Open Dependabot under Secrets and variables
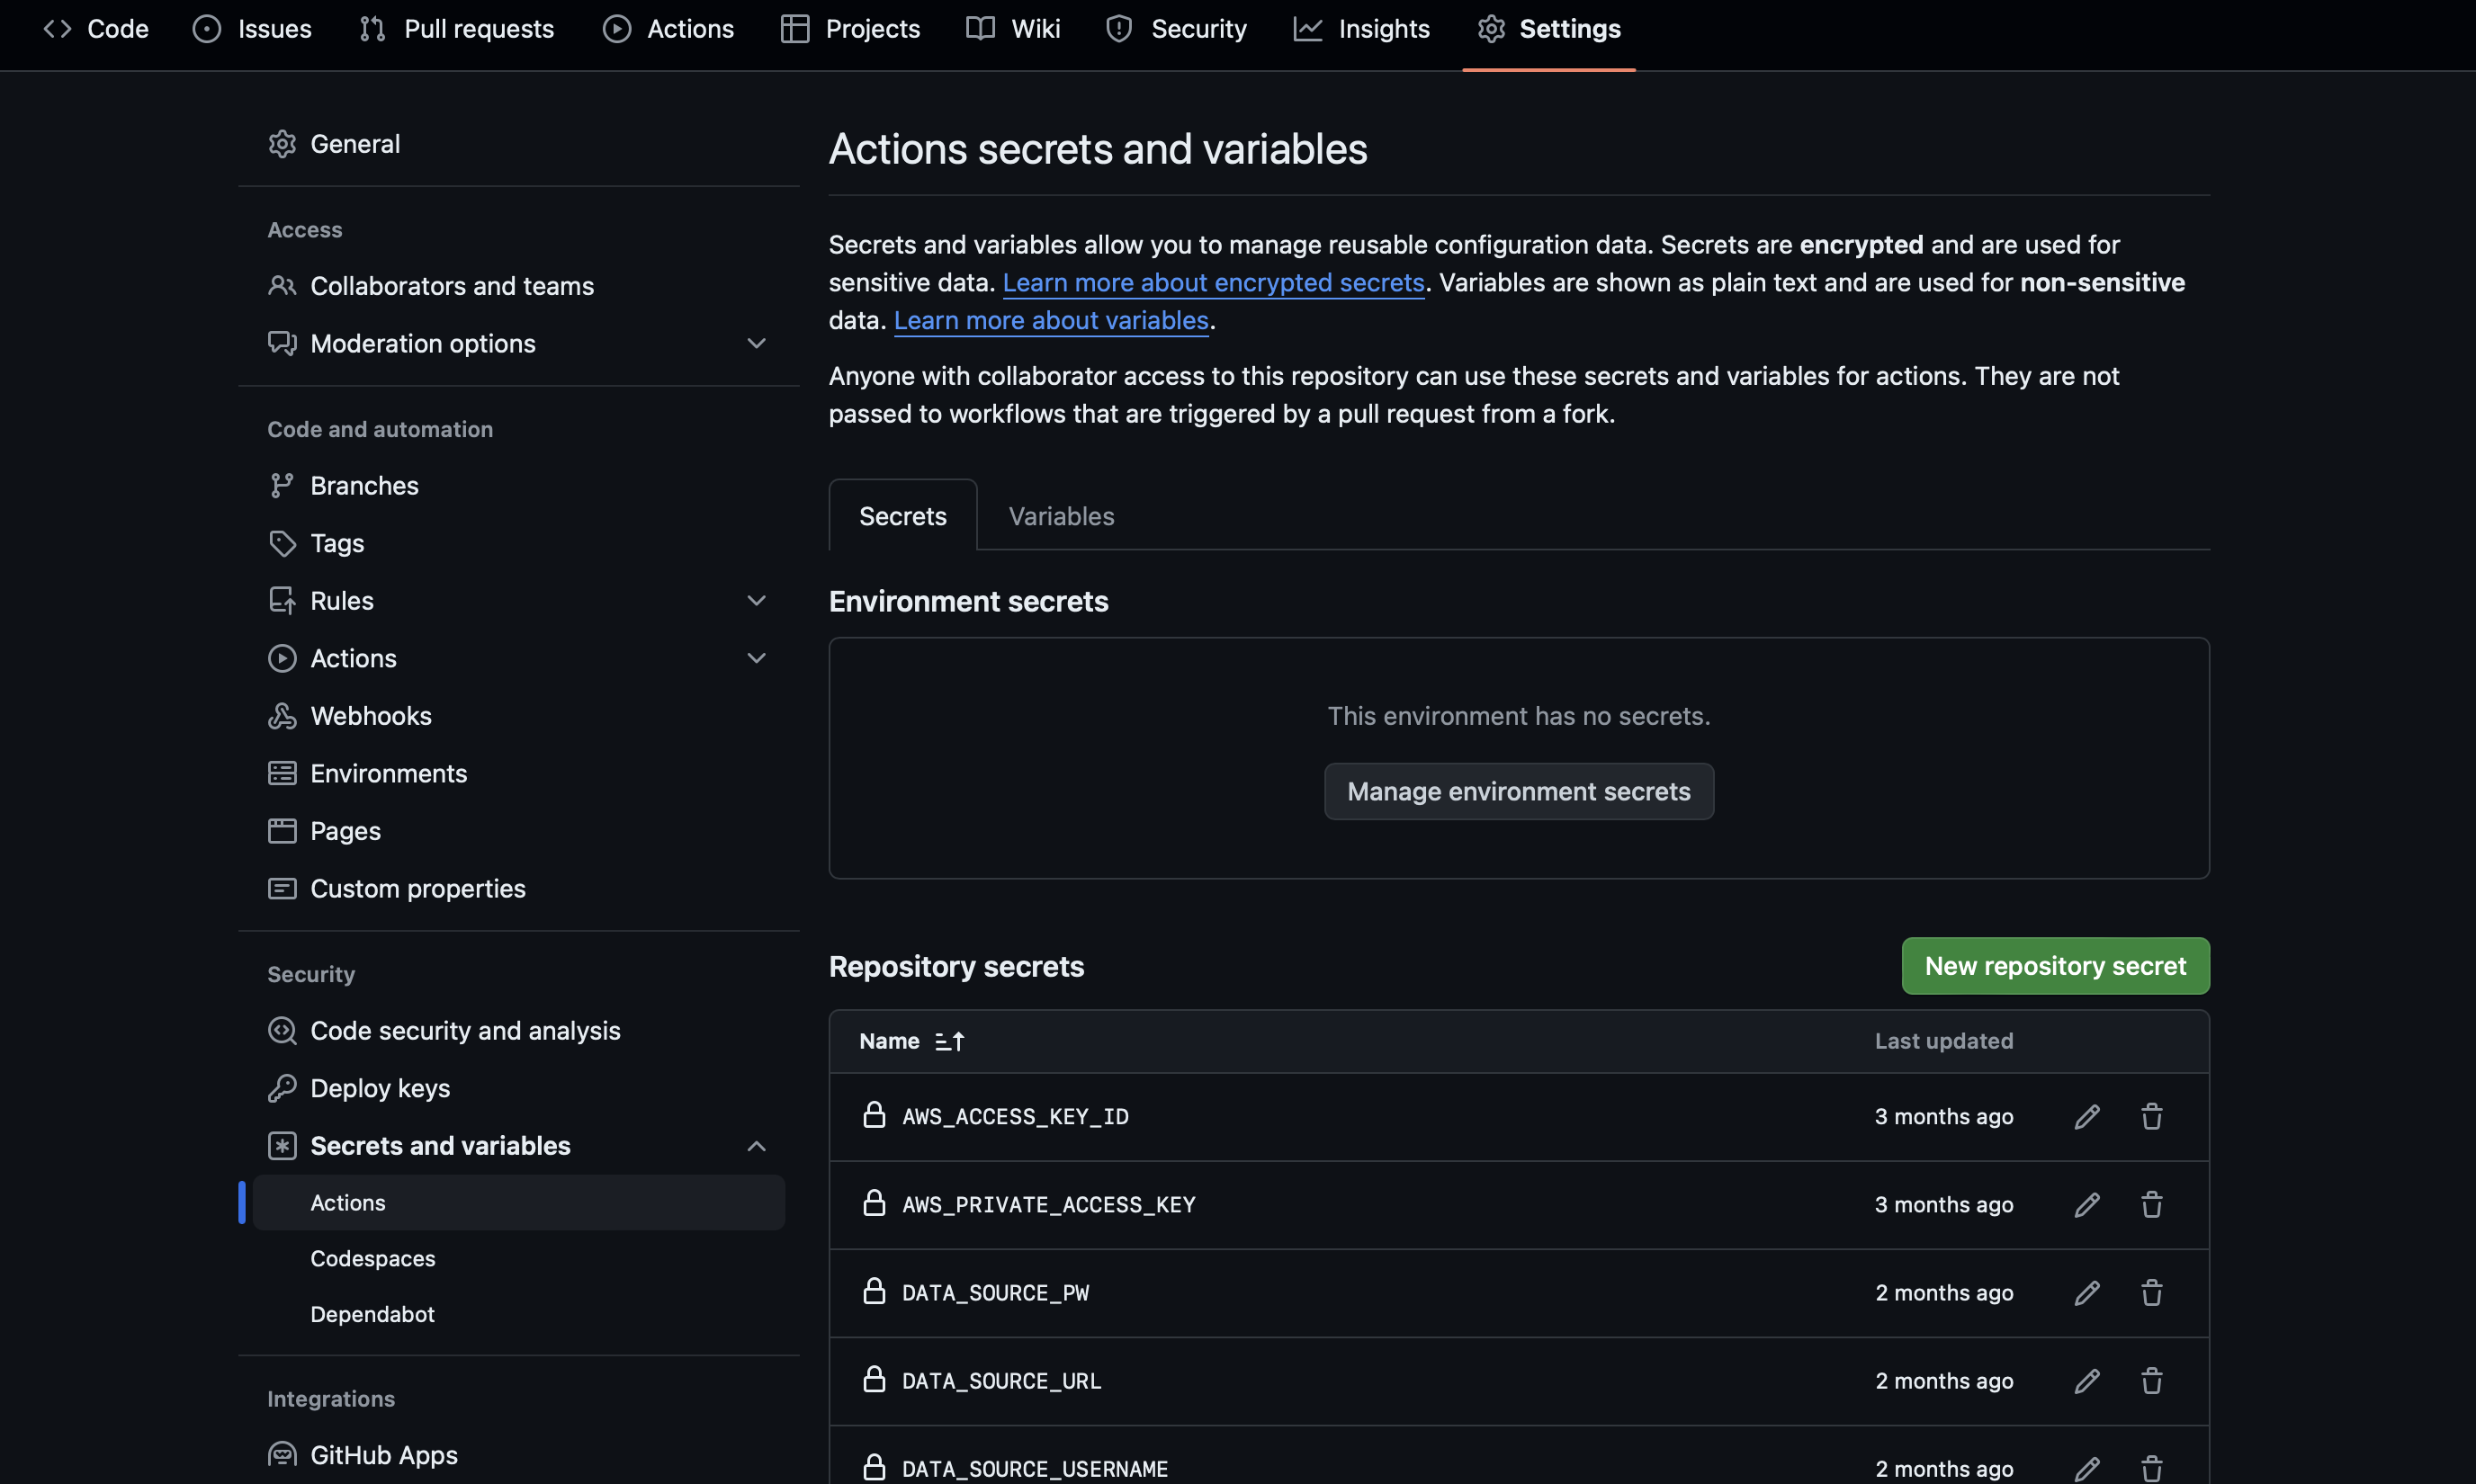 372,1315
